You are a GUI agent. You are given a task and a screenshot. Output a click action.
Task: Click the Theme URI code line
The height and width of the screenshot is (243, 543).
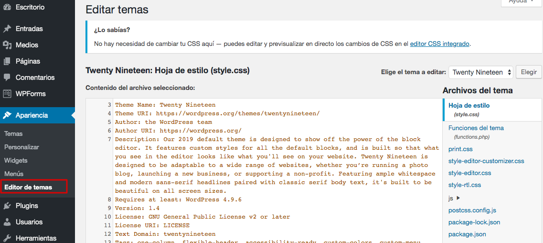pos(217,113)
